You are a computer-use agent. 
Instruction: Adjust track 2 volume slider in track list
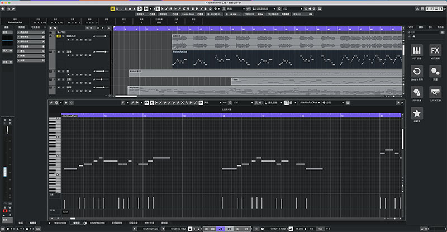(101, 51)
